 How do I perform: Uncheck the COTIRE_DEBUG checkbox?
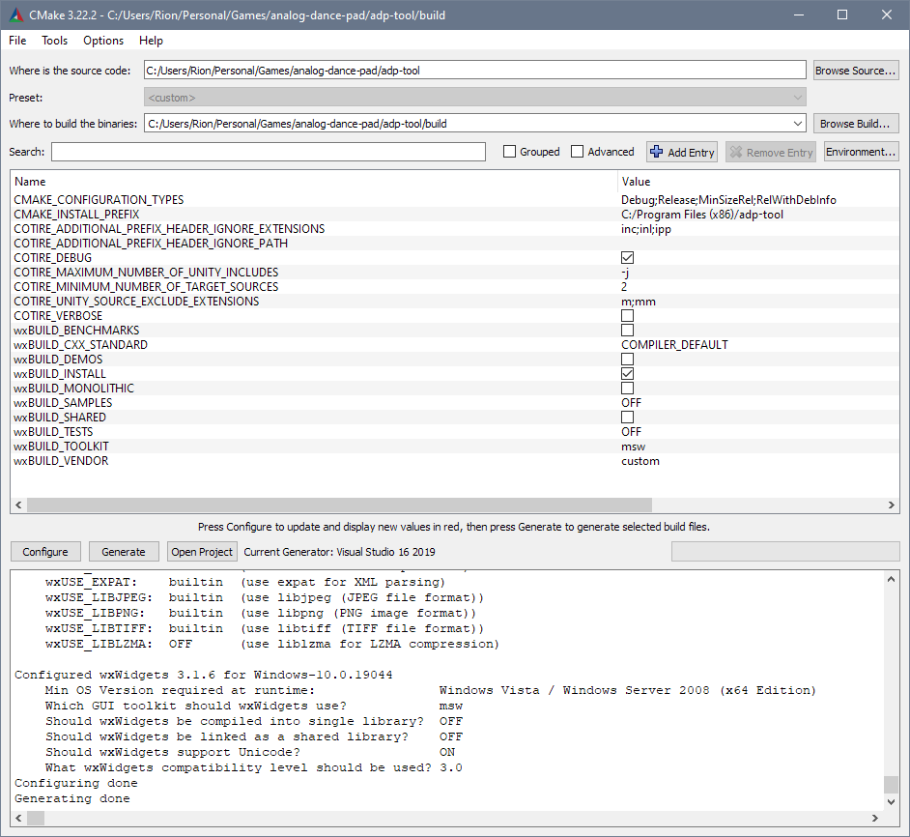pyautogui.click(x=627, y=258)
